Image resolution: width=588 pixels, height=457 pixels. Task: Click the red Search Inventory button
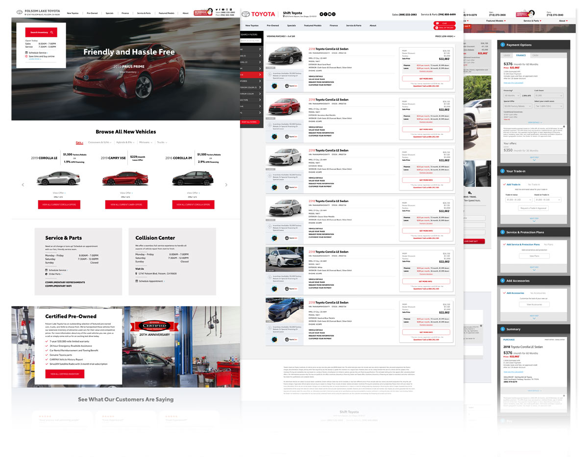click(41, 32)
